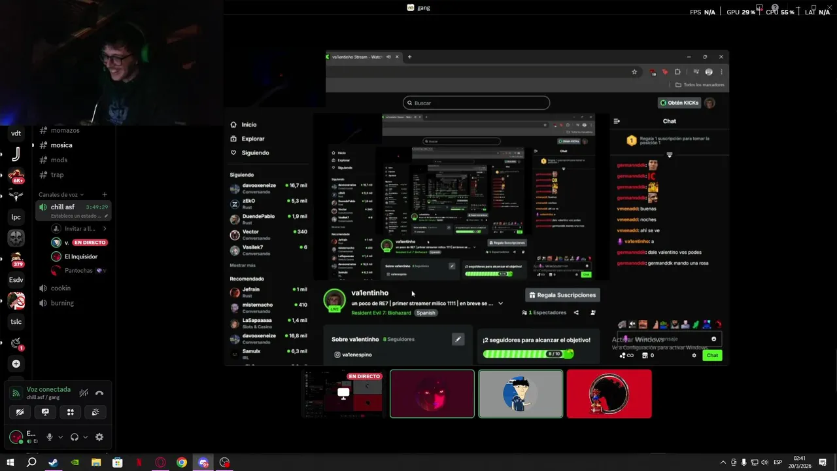Open Activities launcher in voice panel
This screenshot has width=837, height=471.
point(71,412)
